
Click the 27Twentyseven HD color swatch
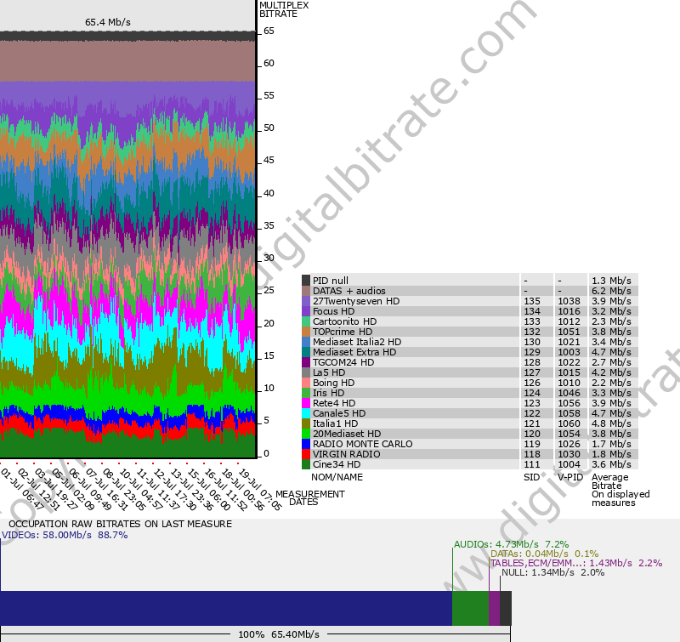coord(306,301)
